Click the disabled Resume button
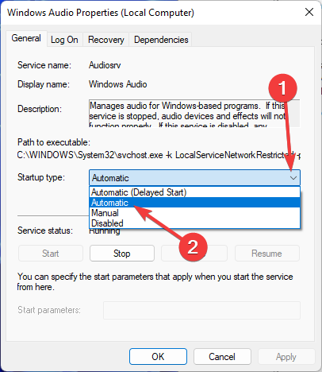Viewport: 322px width, 372px height. point(267,254)
